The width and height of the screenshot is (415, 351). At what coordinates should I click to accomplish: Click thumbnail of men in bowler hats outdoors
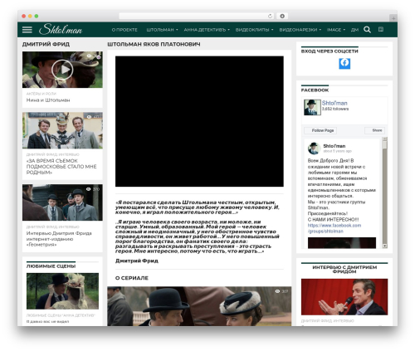[x=62, y=202]
